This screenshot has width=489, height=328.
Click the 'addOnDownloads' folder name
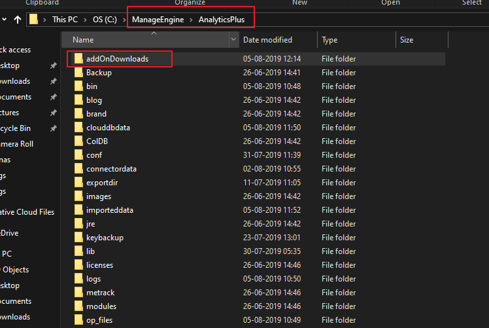[x=117, y=59]
